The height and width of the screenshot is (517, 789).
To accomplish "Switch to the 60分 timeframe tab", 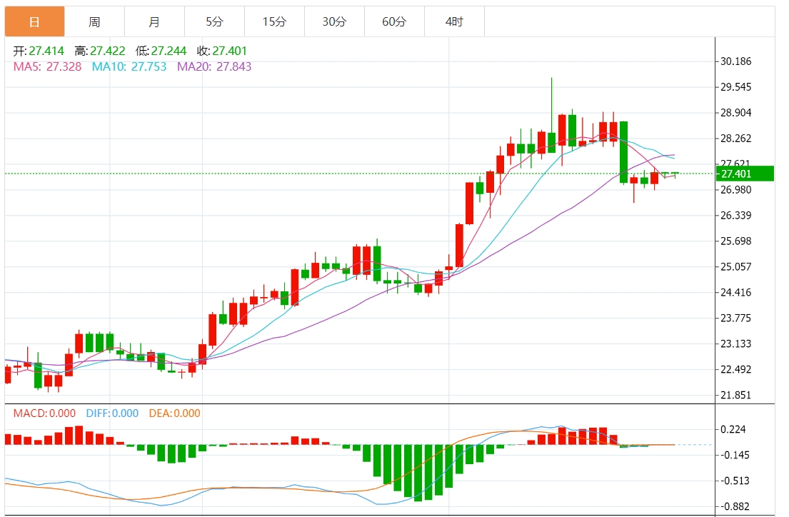I will [394, 21].
